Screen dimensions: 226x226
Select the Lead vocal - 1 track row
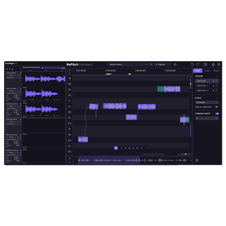click(x=207, y=85)
